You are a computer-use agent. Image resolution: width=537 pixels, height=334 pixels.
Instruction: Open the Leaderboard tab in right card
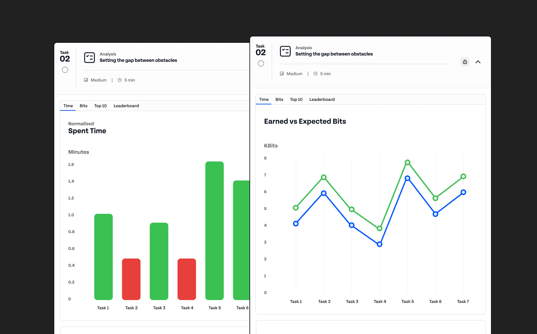(322, 99)
